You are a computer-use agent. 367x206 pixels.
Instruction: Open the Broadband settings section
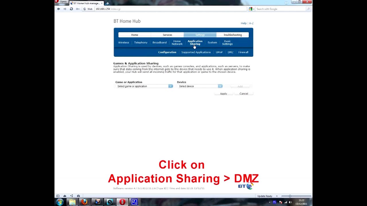tap(159, 42)
